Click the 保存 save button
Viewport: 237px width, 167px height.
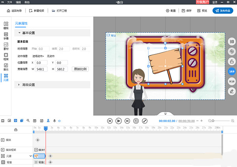pyautogui.click(x=186, y=11)
